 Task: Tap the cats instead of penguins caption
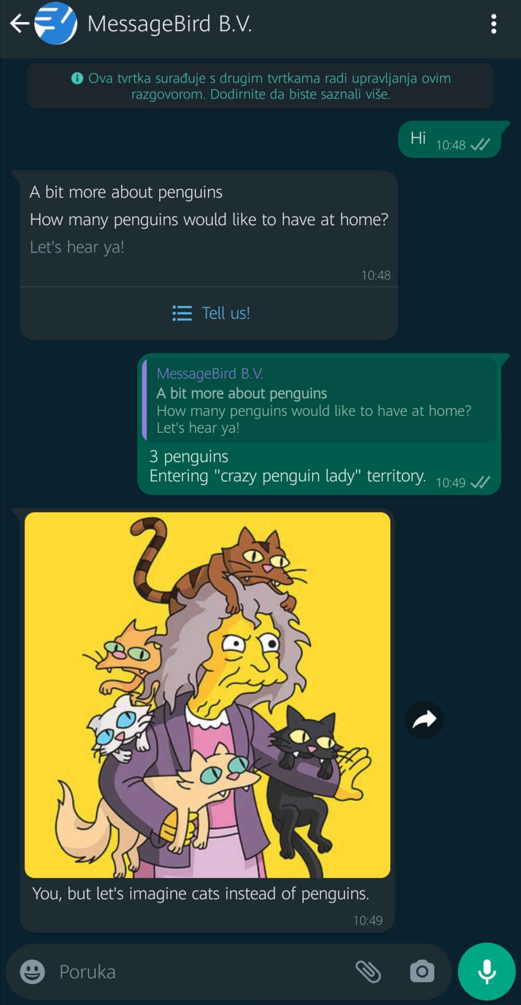[201, 894]
